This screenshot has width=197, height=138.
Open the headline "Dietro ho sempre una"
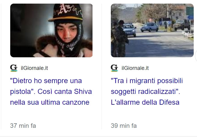click(46, 81)
